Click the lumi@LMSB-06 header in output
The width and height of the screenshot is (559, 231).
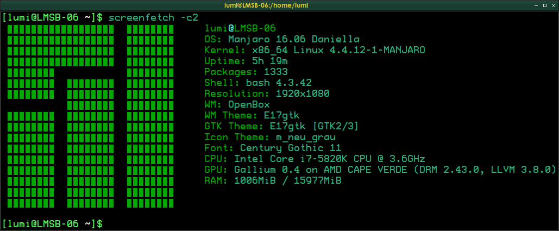point(240,28)
